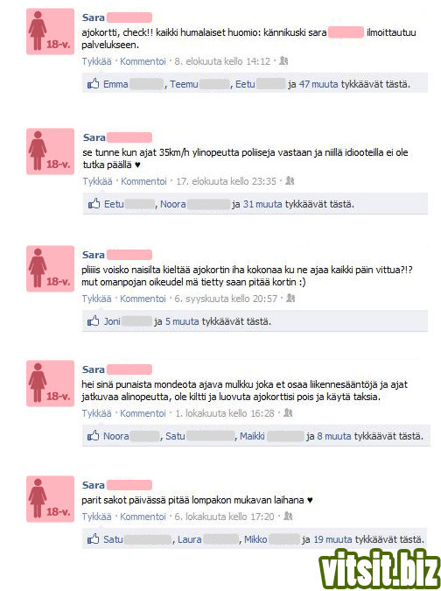Click the friends audience icon beside 1. lokakuuta post

coord(288,412)
